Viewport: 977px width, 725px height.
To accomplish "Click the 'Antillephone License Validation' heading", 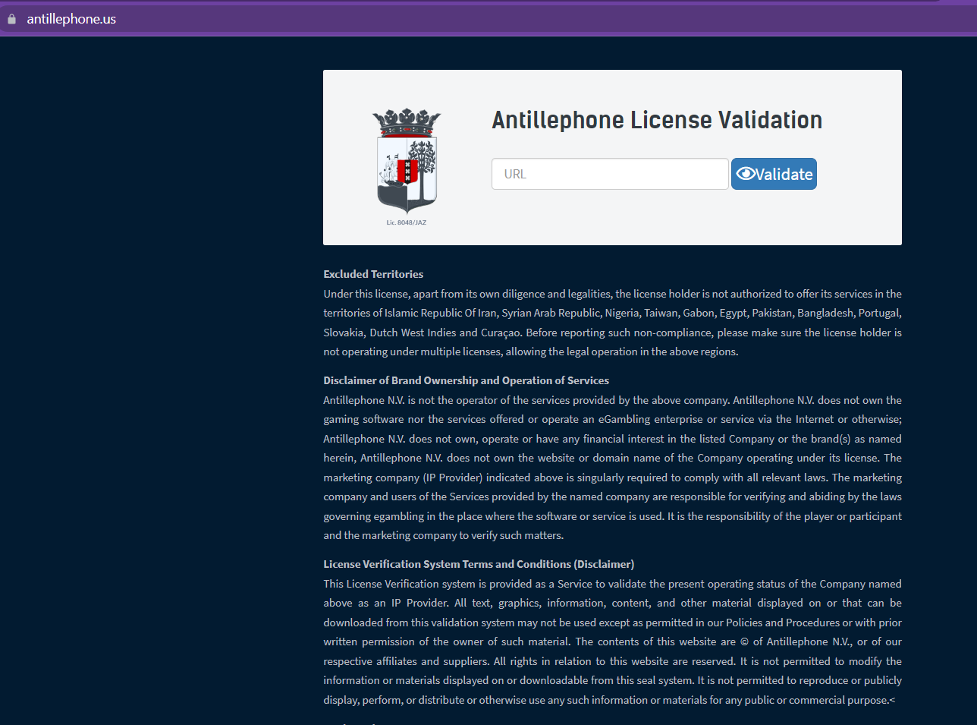I will [x=657, y=120].
